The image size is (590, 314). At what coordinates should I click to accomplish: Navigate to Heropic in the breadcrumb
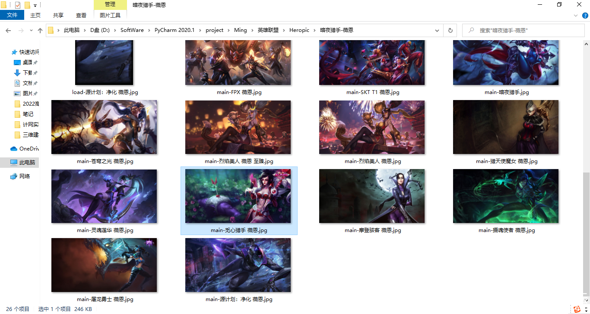(x=299, y=30)
